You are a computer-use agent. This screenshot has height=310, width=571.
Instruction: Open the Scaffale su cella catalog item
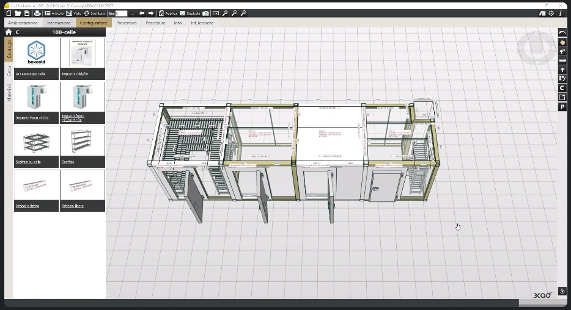37,146
